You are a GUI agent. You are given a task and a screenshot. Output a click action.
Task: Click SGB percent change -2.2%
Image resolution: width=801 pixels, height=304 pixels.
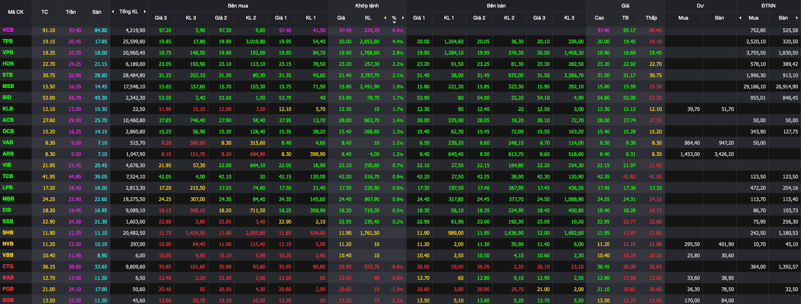pyautogui.click(x=397, y=301)
